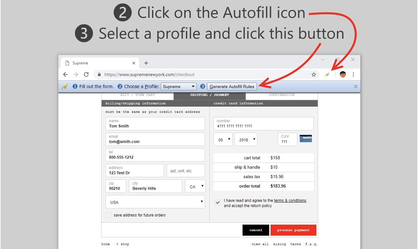418x249 pixels.
Task: Click the cart total value $158
Action: click(275, 158)
